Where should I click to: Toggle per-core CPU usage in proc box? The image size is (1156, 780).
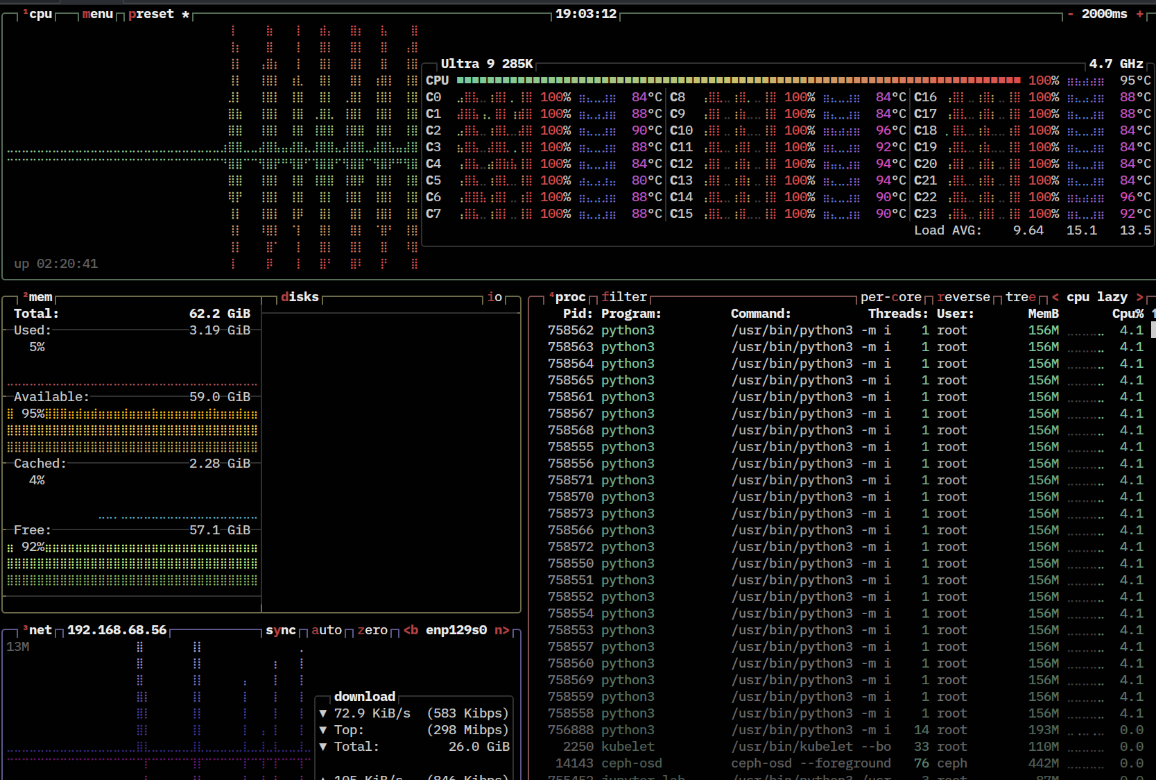tap(890, 297)
